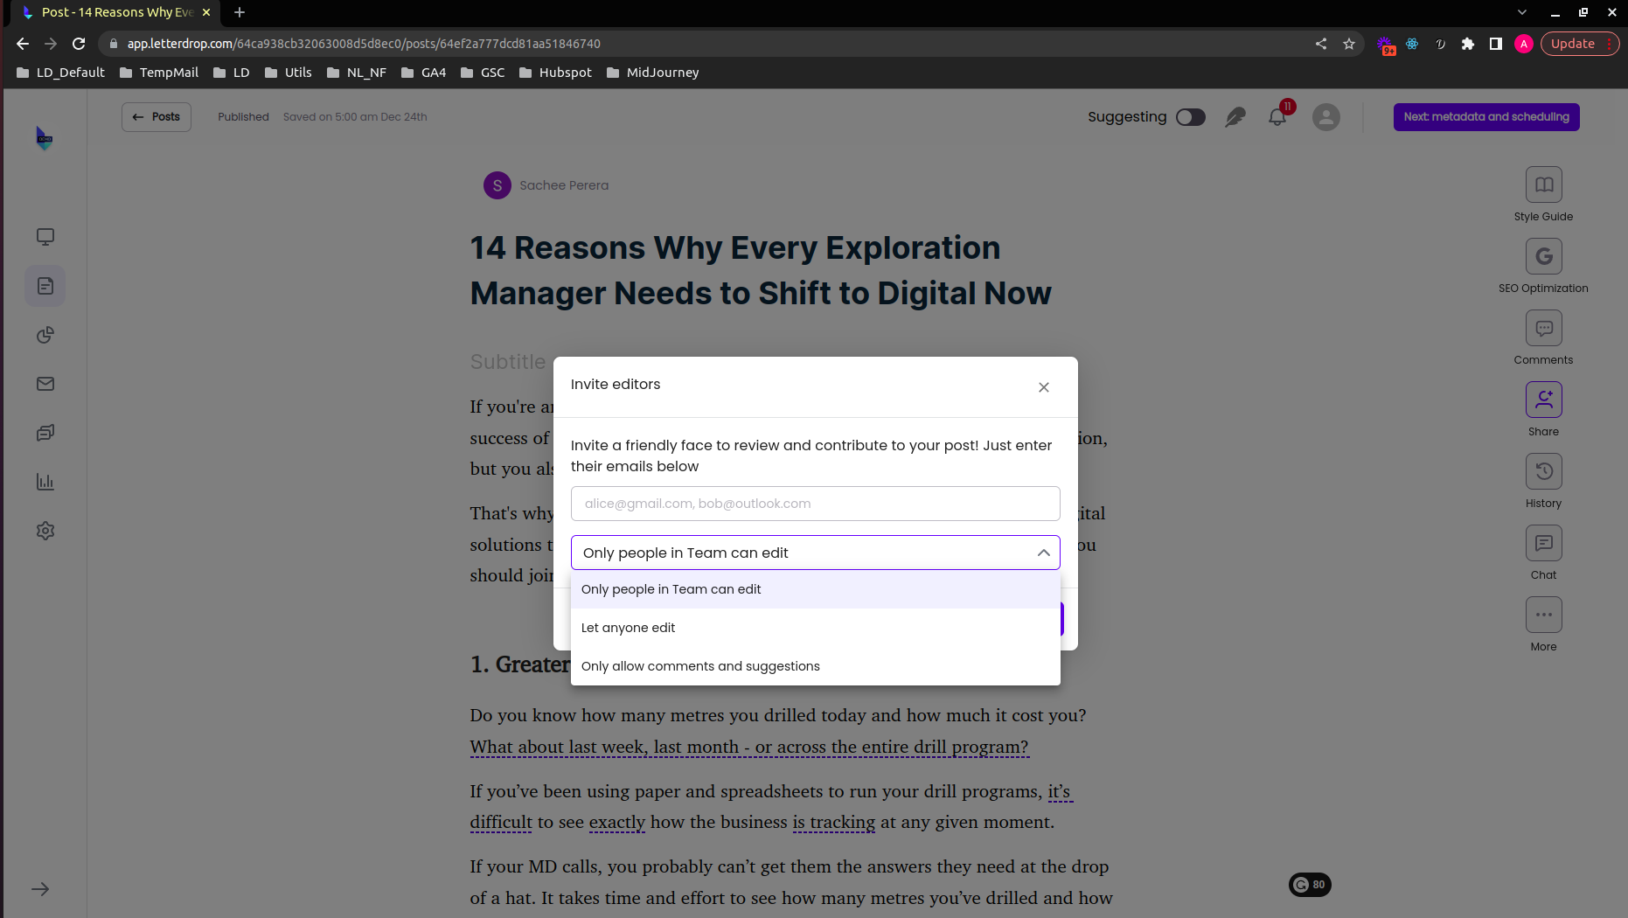This screenshot has width=1628, height=918.
Task: Click the 'Published' status label
Action: tap(243, 117)
